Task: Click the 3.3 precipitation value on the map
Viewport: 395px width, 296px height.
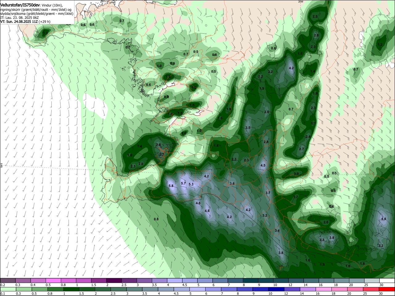Action: pyautogui.click(x=322, y=240)
